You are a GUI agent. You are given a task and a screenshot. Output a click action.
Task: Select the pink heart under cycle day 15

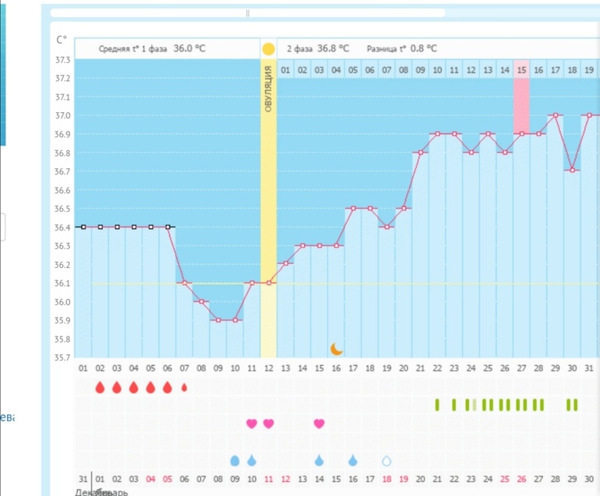tap(319, 424)
